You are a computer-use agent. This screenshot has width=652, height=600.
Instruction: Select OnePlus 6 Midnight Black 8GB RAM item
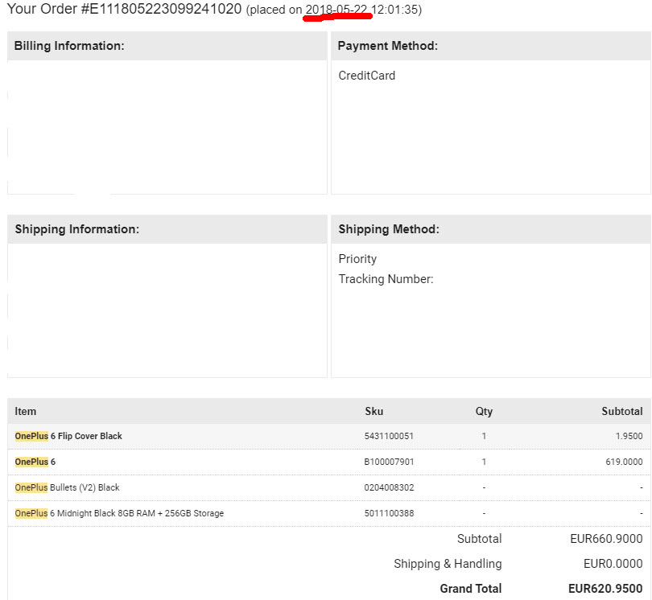(x=119, y=513)
